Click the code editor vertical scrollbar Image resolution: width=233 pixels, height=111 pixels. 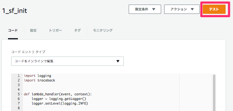pos(214,93)
